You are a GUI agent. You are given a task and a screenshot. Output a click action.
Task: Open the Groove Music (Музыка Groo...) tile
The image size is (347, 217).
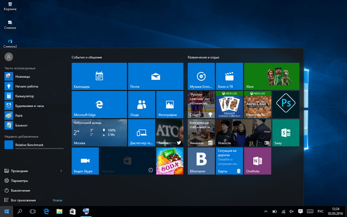201,76
